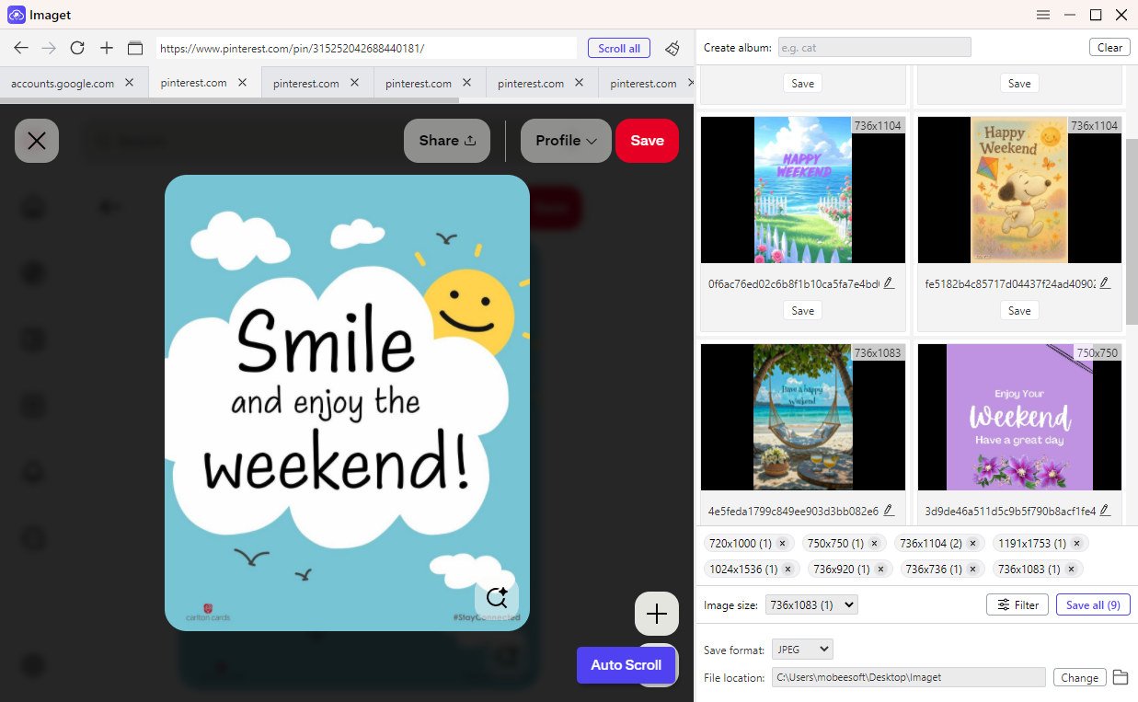Screen dimensions: 1138x702
Task: Click the clear cache broom icon
Action: pos(673,48)
